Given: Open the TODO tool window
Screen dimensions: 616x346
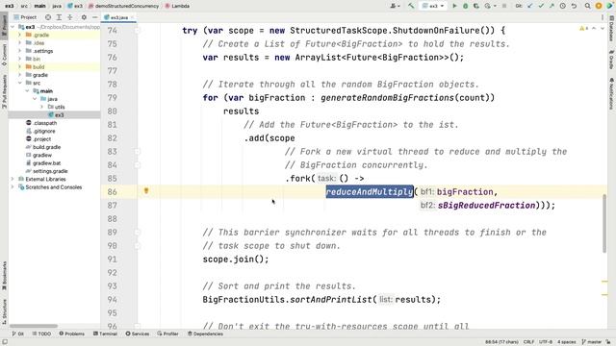Looking at the screenshot, I should click(x=41, y=334).
